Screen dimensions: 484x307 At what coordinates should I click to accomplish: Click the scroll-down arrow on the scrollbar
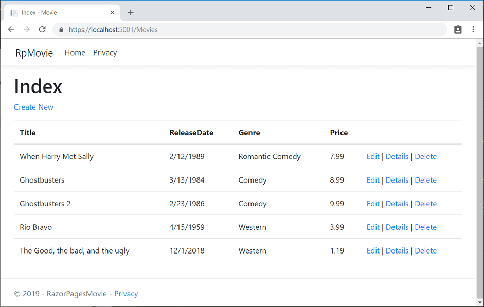pos(480,303)
